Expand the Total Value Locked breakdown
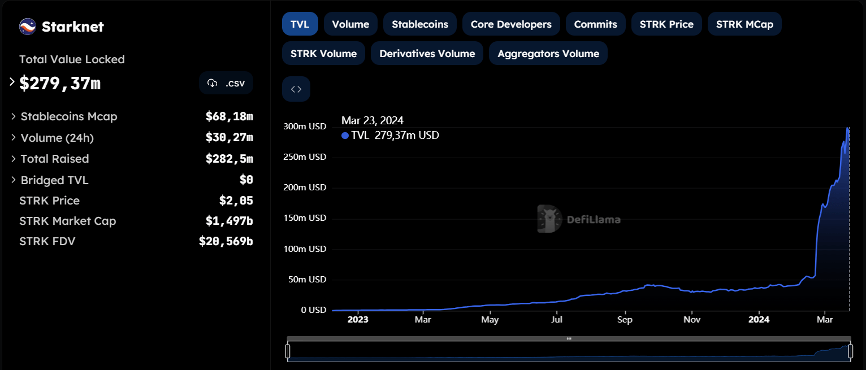Screen dimensions: 866x370 pos(12,82)
